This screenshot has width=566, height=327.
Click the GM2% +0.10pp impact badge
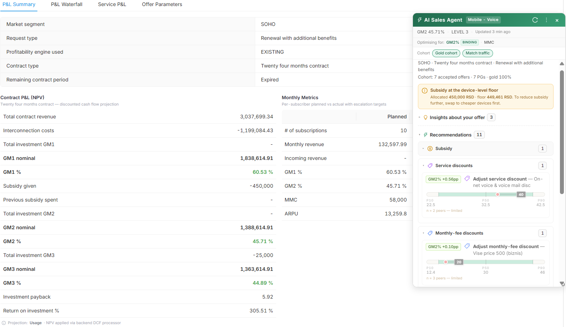tap(443, 247)
